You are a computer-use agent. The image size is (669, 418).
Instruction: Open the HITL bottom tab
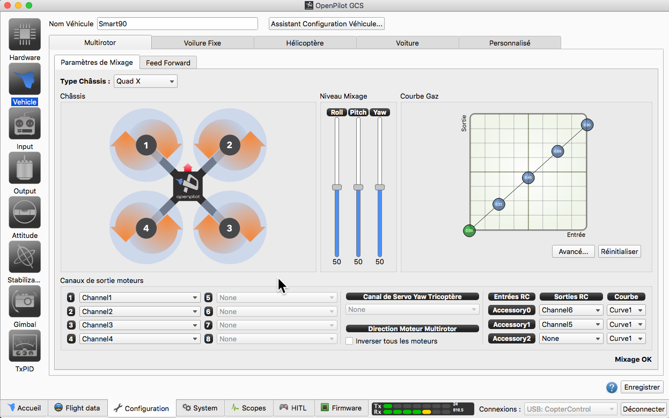(293, 408)
